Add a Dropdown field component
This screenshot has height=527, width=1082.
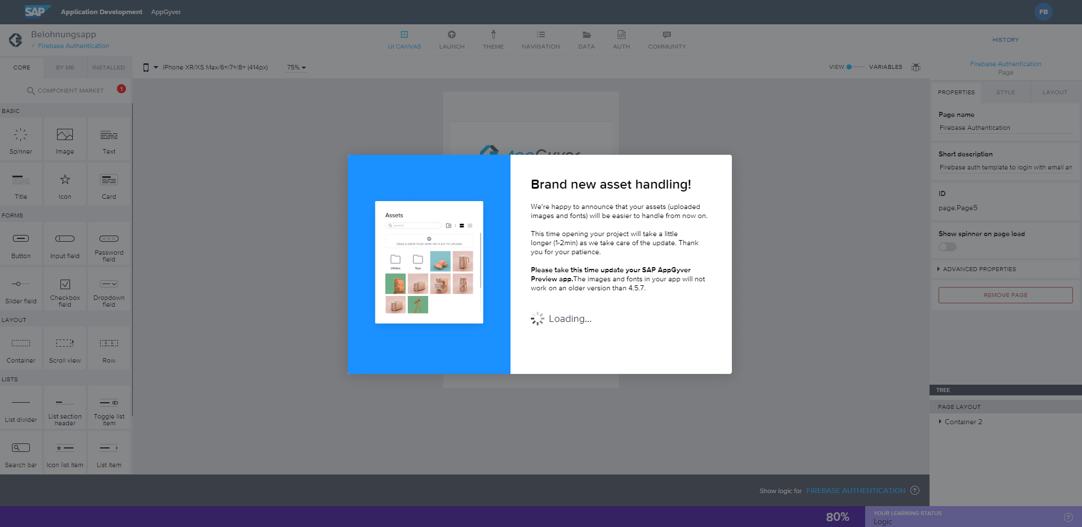(x=109, y=290)
